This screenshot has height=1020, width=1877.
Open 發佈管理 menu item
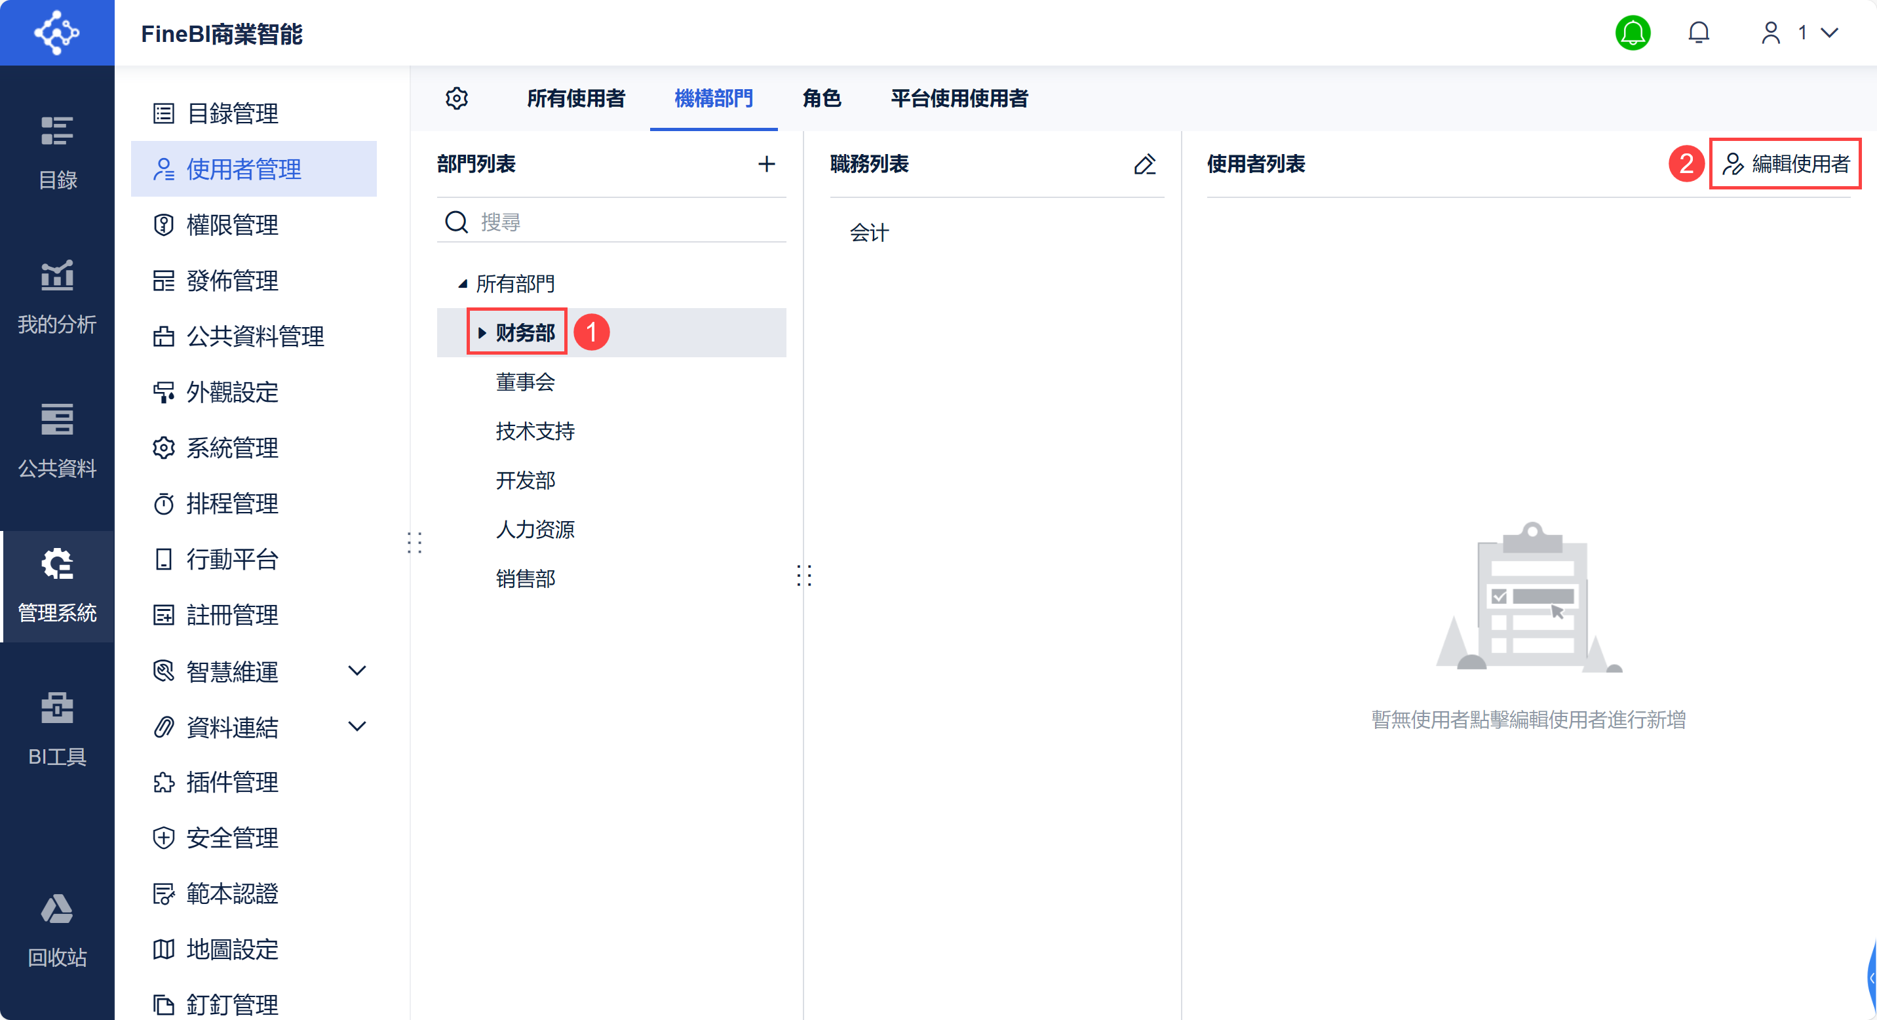point(254,281)
